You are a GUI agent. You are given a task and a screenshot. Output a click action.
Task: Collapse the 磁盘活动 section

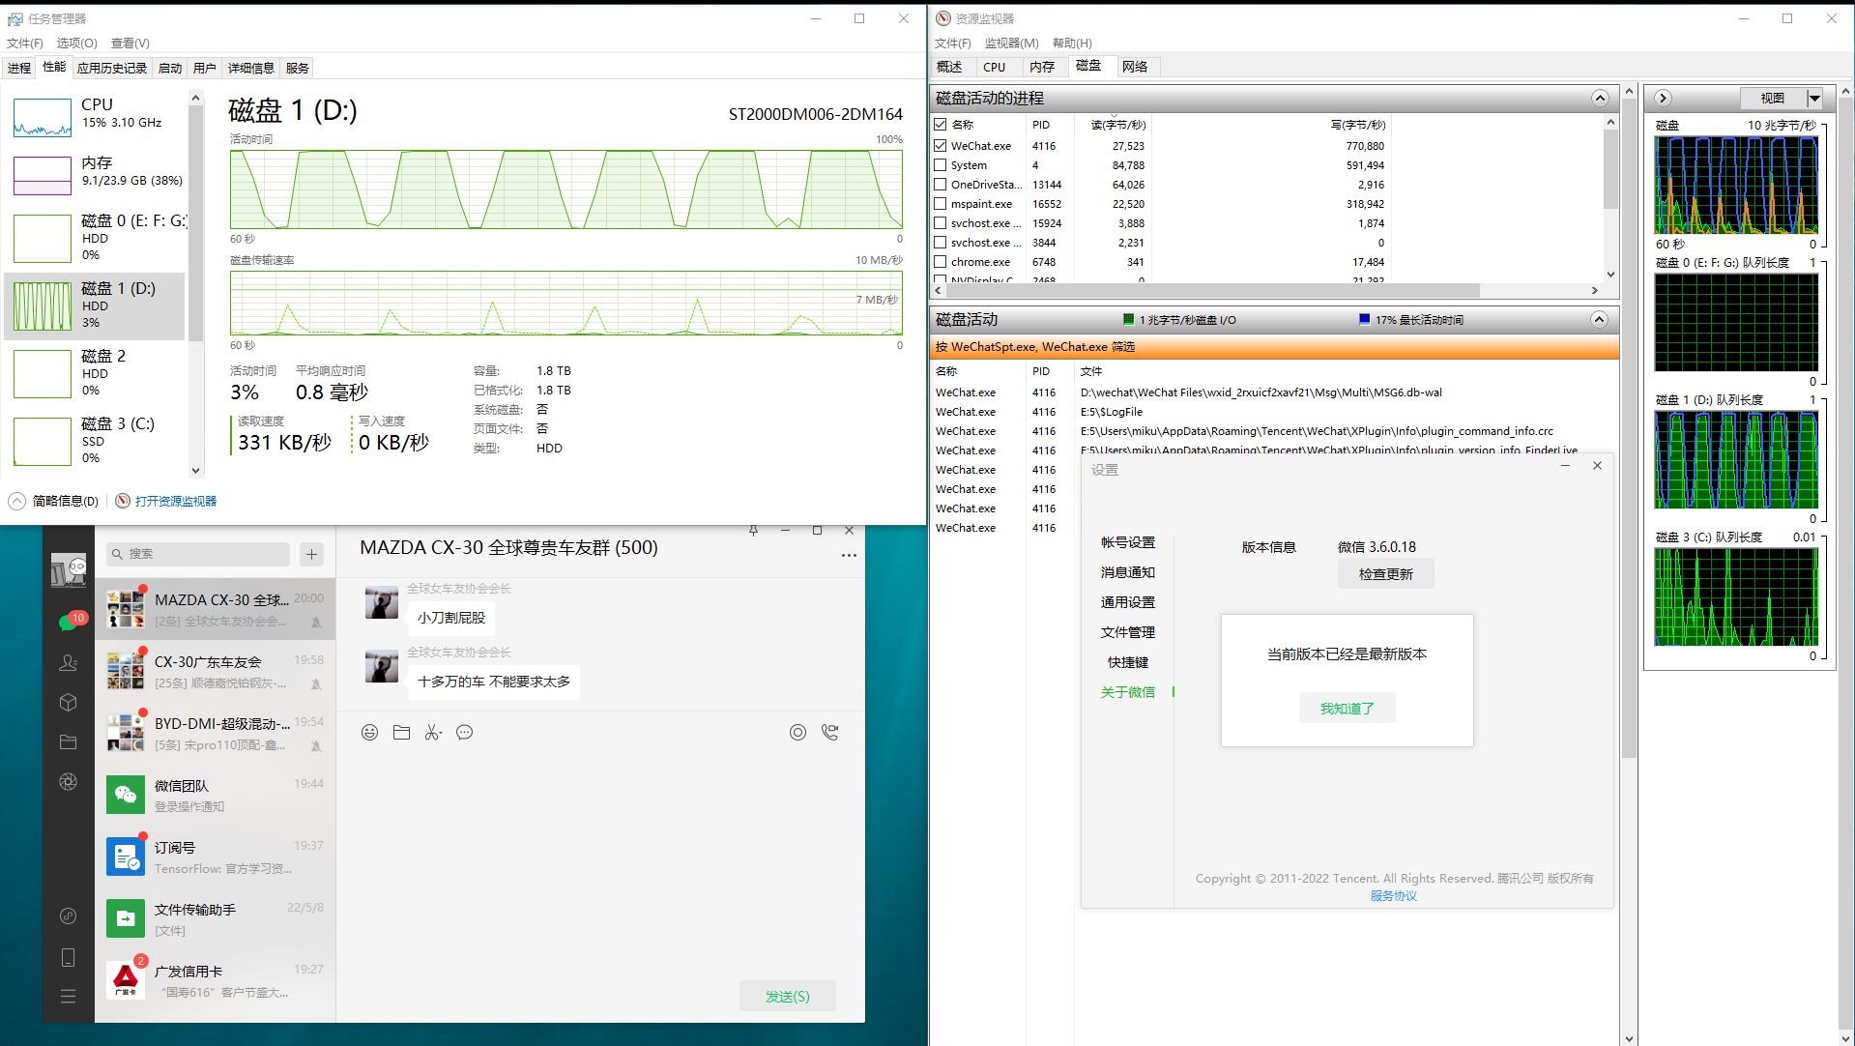tap(1600, 320)
